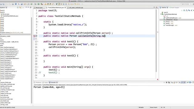Minimize the Explorer panel
The image size is (194, 109).
point(28,7)
